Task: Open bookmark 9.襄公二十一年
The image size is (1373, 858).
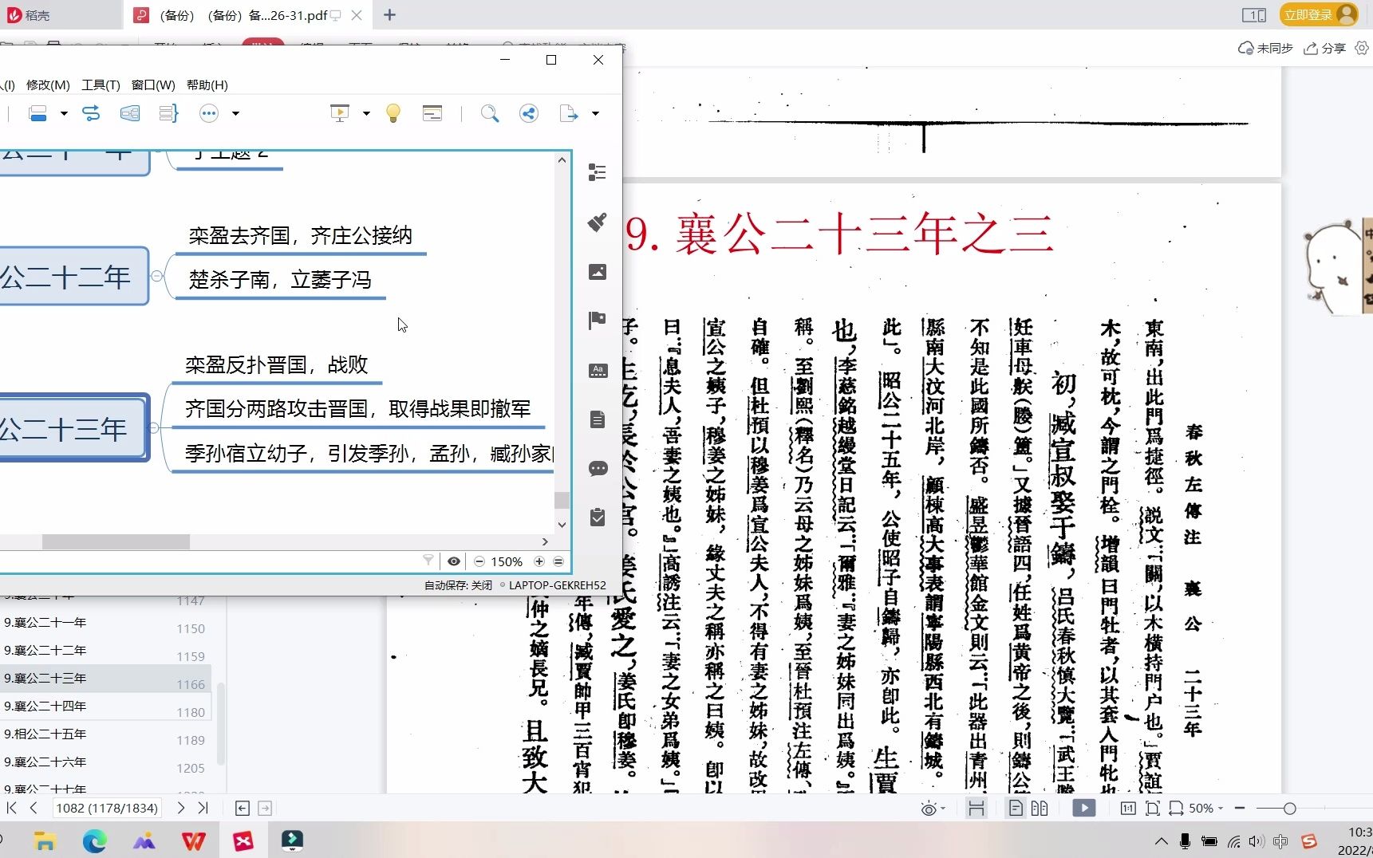Action: tap(45, 622)
